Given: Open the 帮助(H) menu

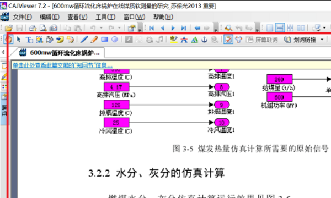Looking at the screenshot, I should 163,17.
